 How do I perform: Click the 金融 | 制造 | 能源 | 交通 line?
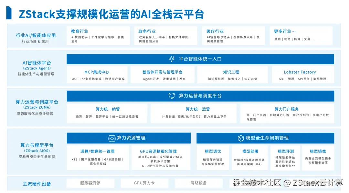coord(294,39)
